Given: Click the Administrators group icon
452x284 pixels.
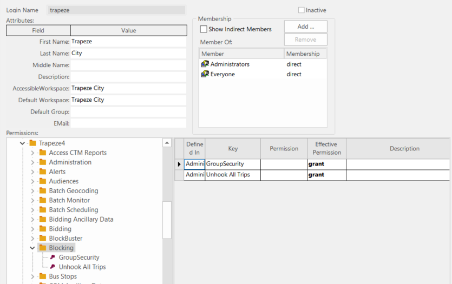Looking at the screenshot, I should click(x=205, y=64).
